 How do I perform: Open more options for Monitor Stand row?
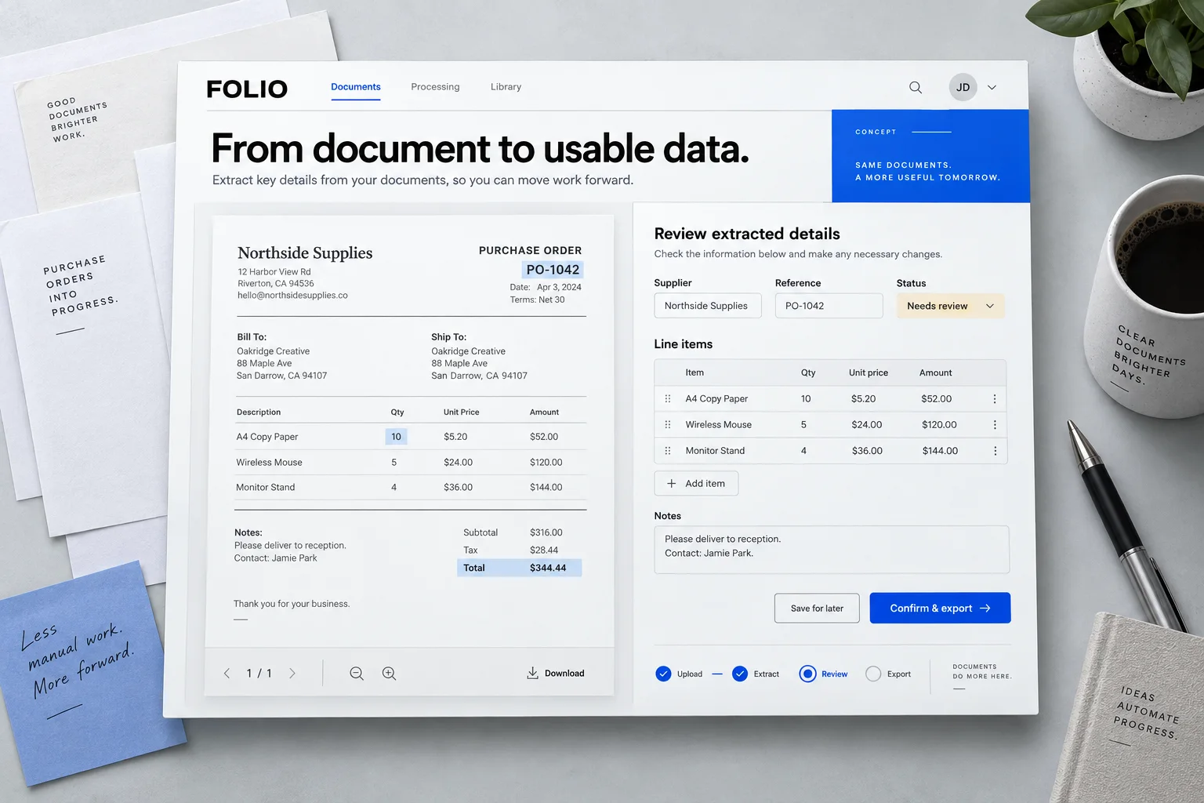pos(995,451)
